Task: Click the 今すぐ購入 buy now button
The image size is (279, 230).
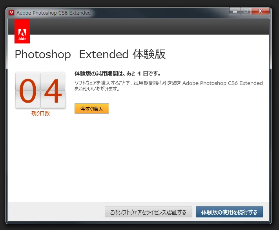Action: [x=92, y=109]
